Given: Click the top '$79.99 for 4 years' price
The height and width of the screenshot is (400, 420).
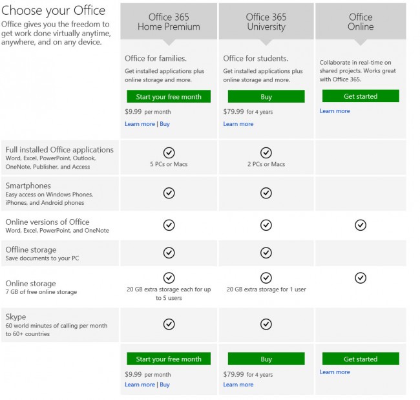Looking at the screenshot, I should coord(247,112).
